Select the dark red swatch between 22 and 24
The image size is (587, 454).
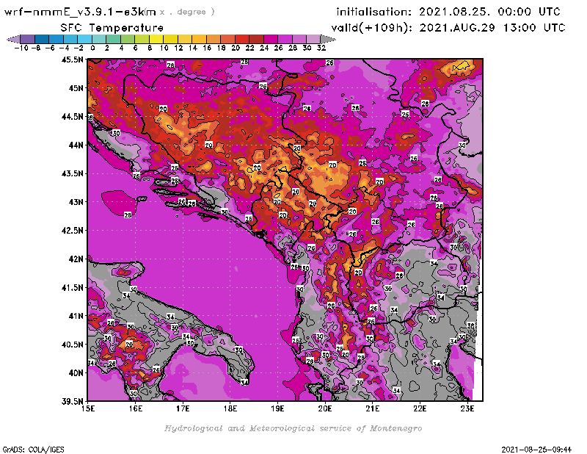[256, 39]
